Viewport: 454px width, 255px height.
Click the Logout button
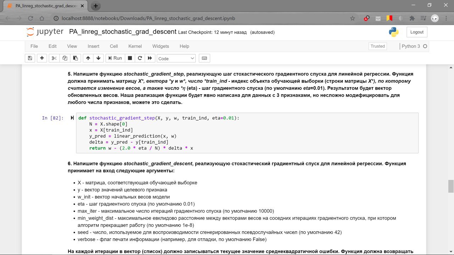coord(417,32)
